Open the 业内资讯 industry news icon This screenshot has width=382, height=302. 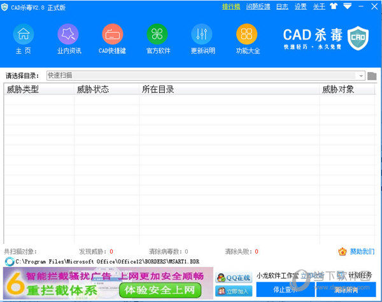tap(68, 34)
